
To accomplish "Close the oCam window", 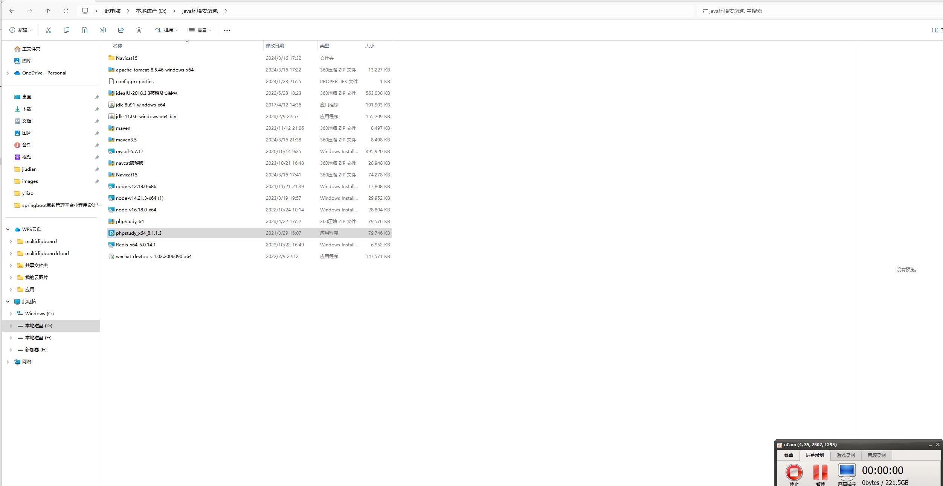I will point(938,445).
